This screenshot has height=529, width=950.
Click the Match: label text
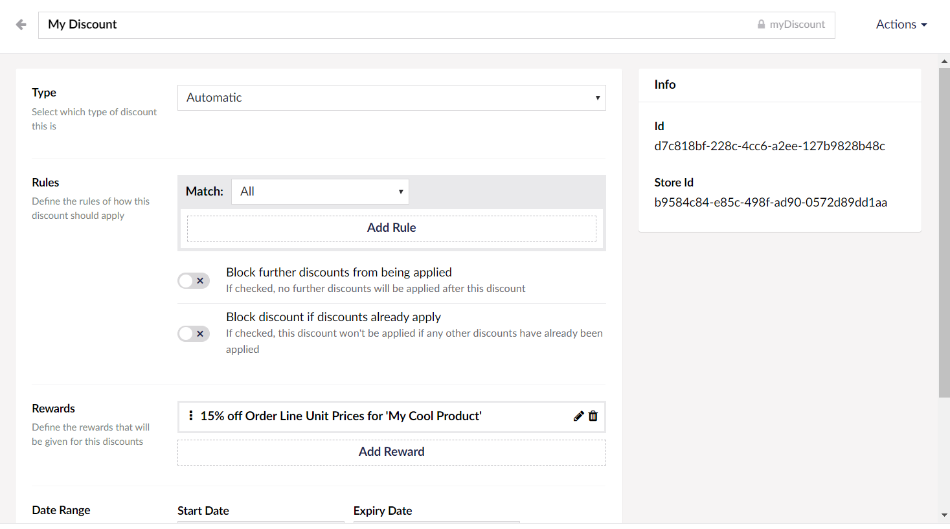click(205, 192)
